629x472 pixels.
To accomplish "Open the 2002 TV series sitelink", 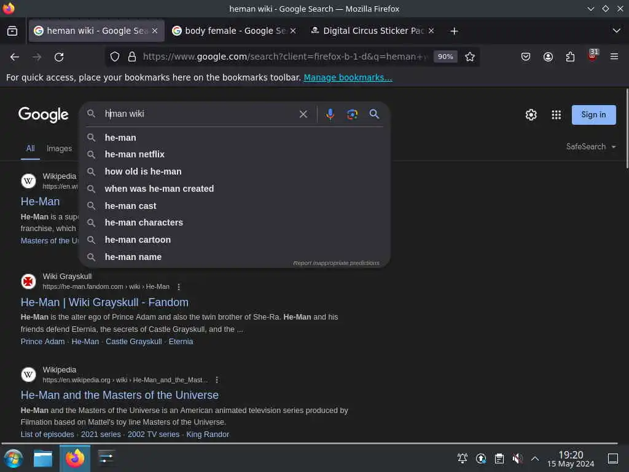I will point(153,435).
